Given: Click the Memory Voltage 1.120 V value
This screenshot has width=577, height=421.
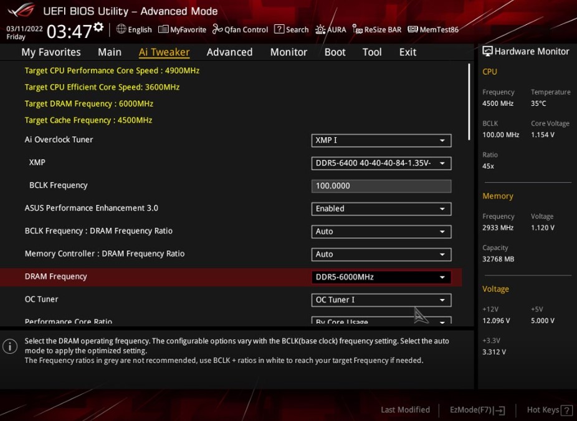Looking at the screenshot, I should coord(542,227).
